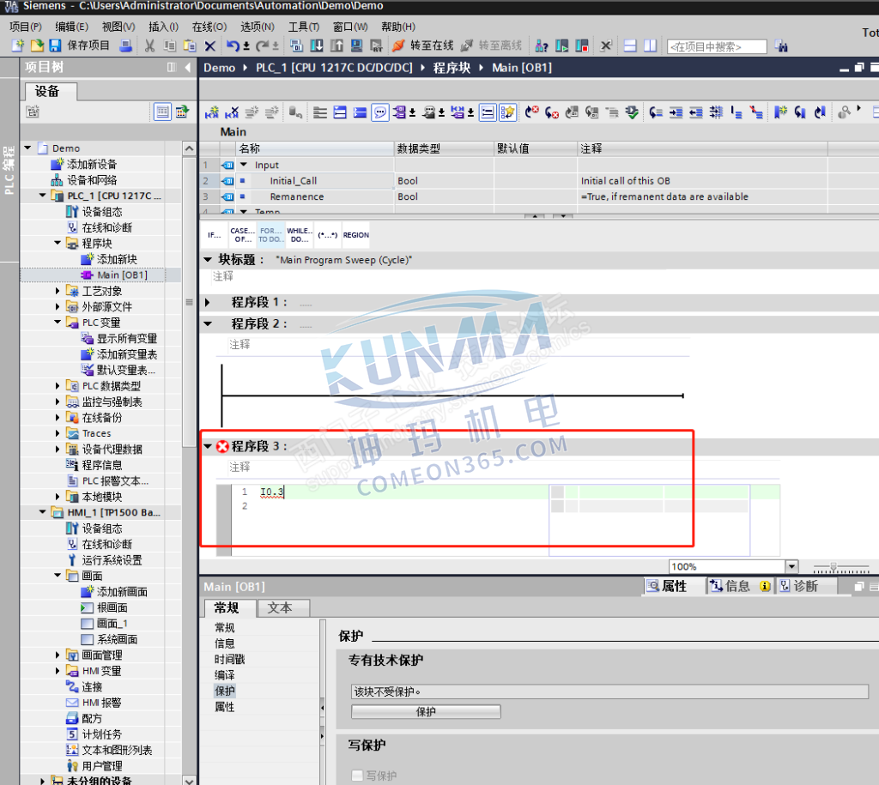Click syntax check green checkmark icon
The image size is (879, 785).
(632, 112)
